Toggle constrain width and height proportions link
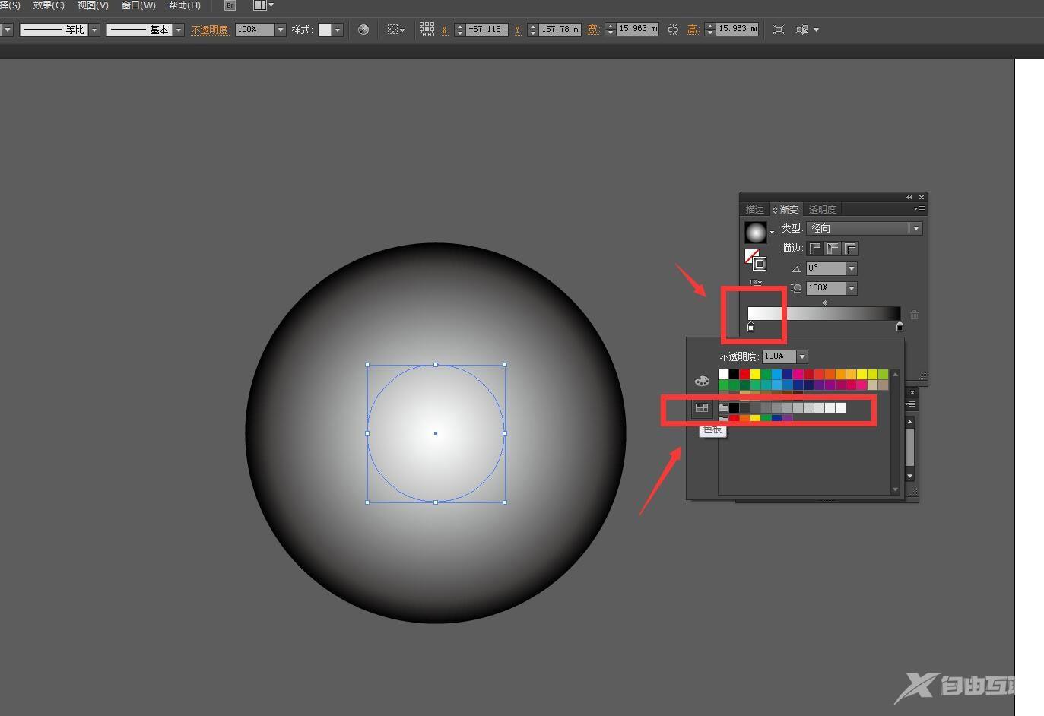This screenshot has width=1044, height=716. tap(673, 30)
